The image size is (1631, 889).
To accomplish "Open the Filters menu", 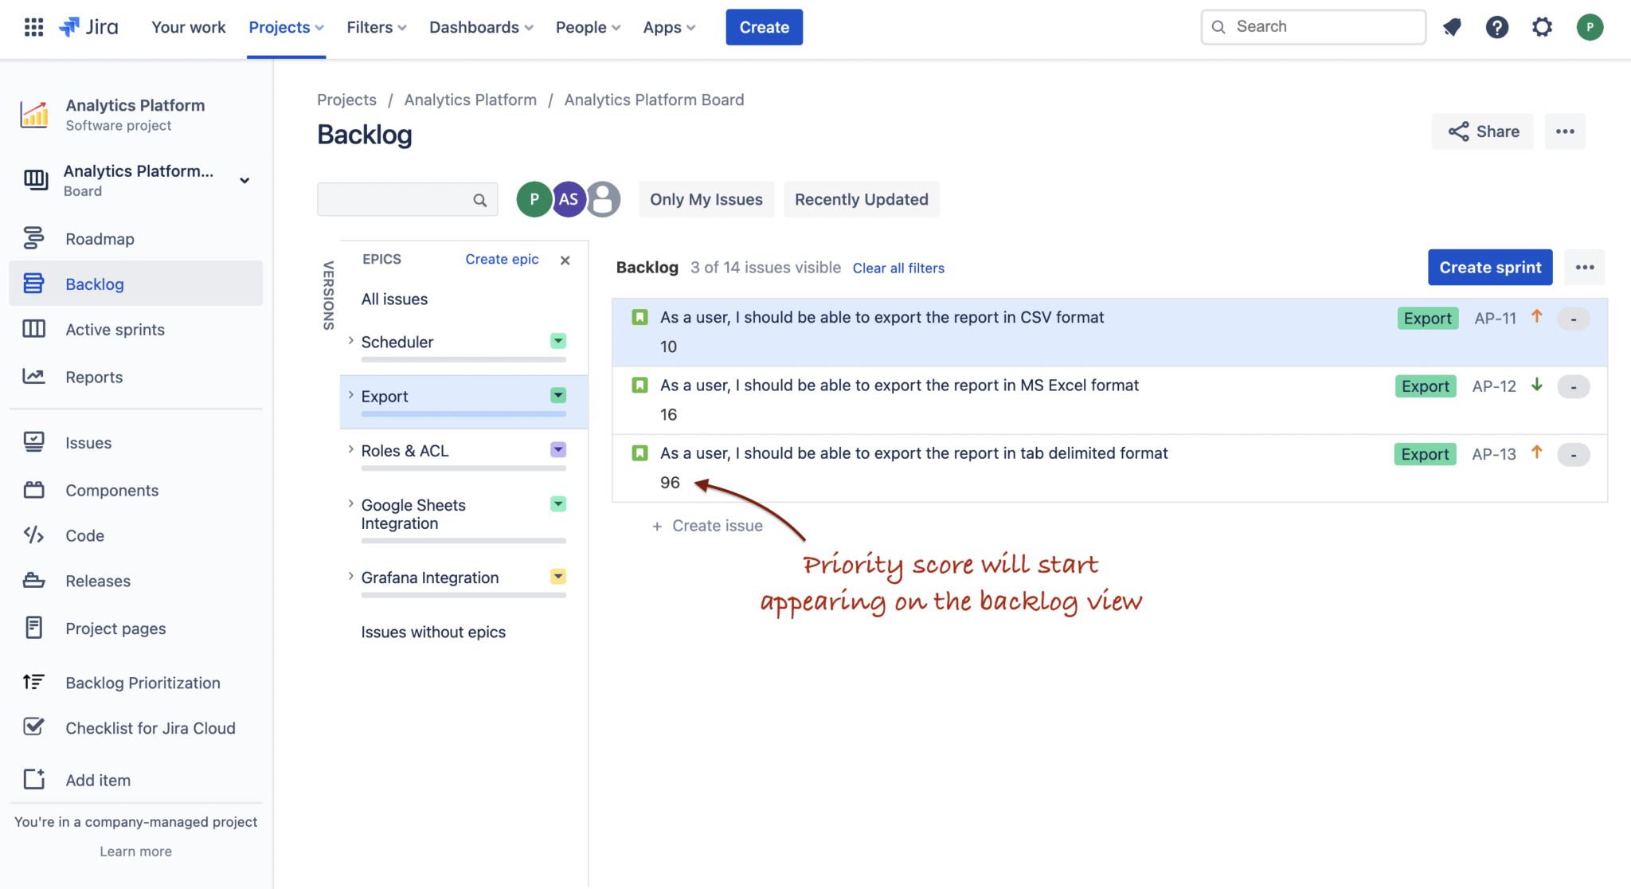I will pyautogui.click(x=376, y=27).
